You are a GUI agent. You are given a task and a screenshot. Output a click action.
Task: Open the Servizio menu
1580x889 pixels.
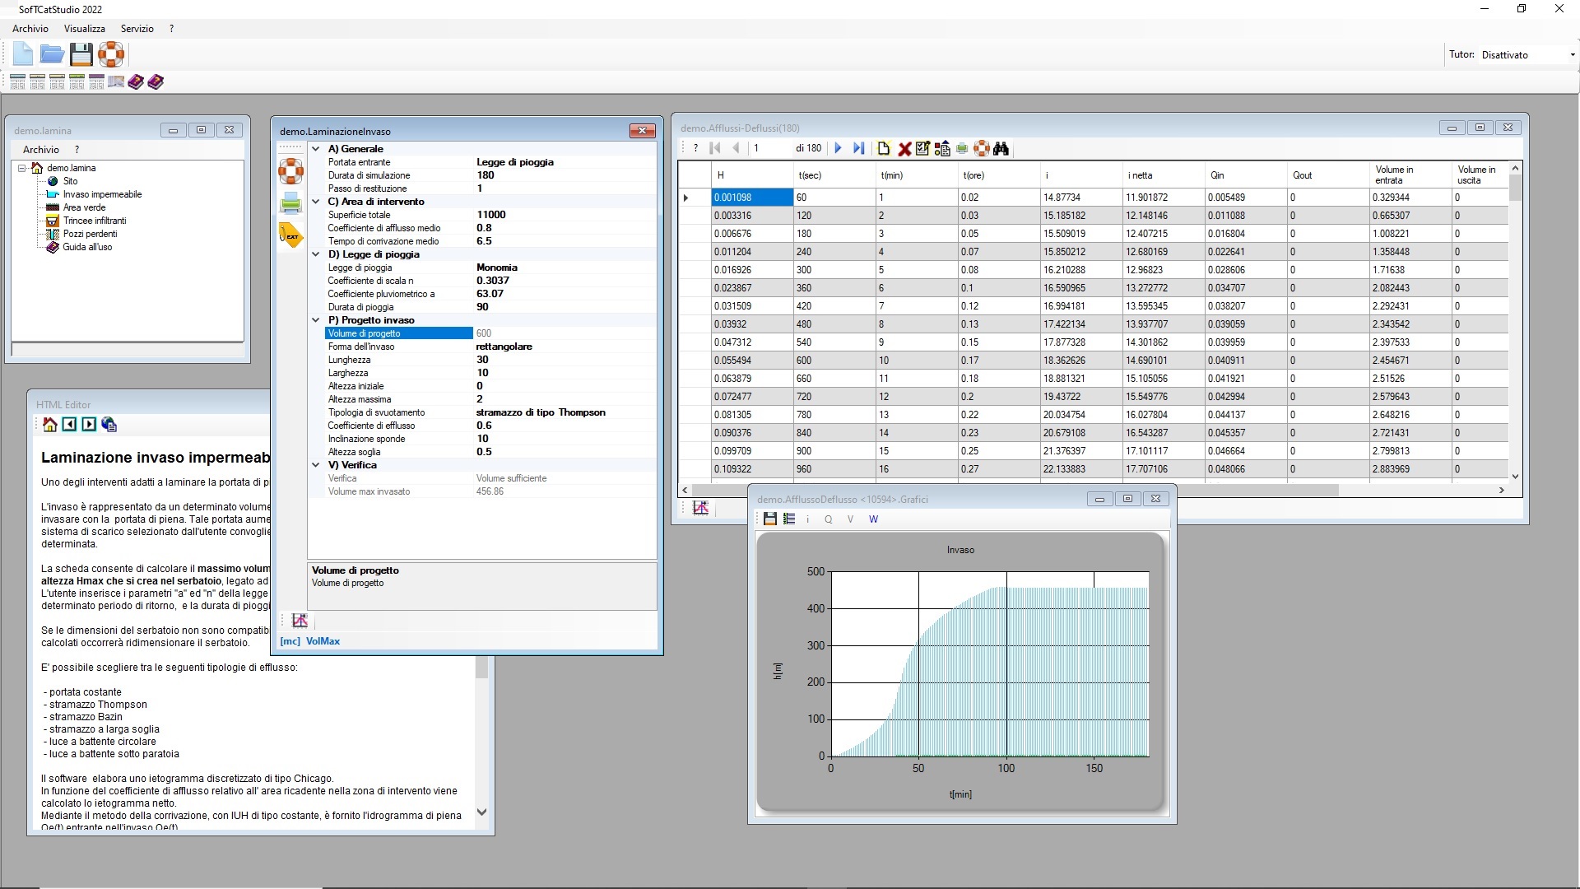click(x=137, y=29)
